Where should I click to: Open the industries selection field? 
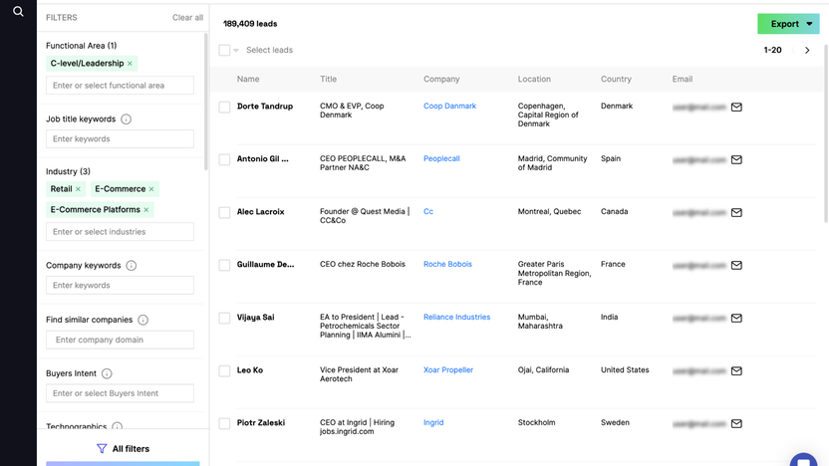[x=120, y=231]
